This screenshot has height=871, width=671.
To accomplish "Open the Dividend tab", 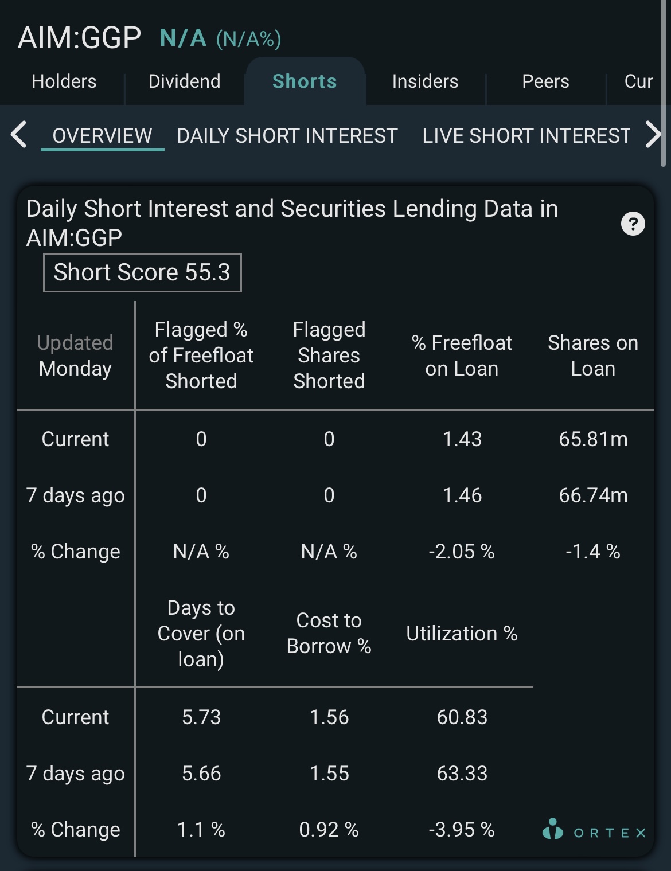I will 184,81.
